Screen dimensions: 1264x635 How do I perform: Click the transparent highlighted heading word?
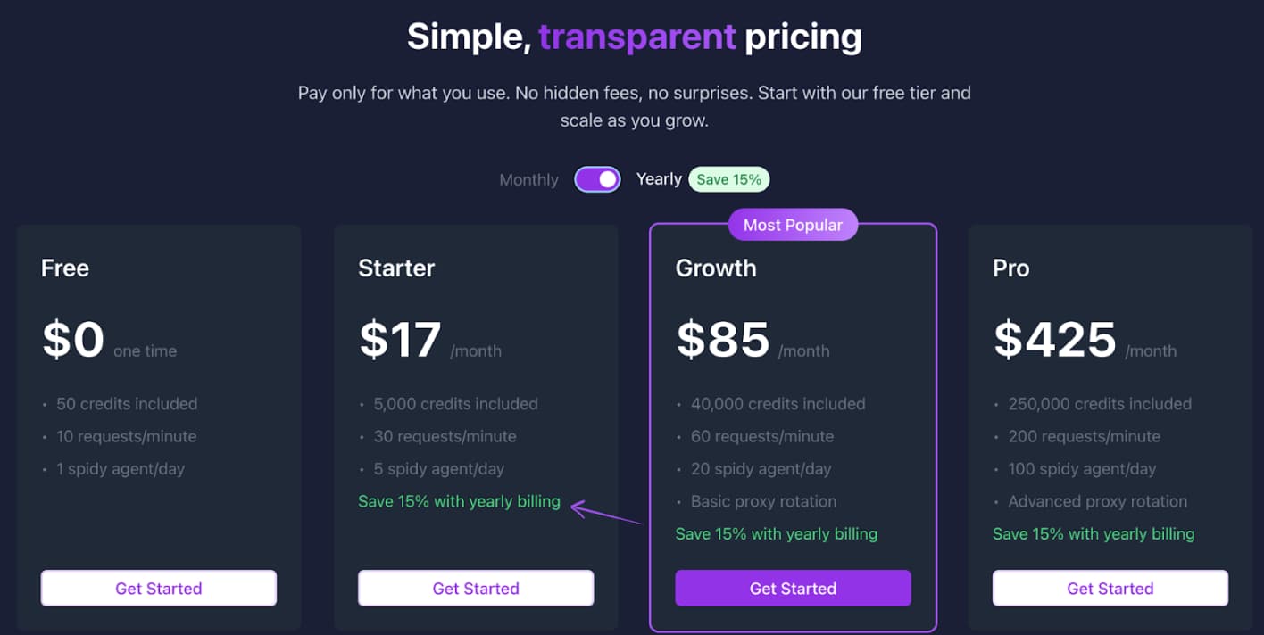[x=637, y=37]
